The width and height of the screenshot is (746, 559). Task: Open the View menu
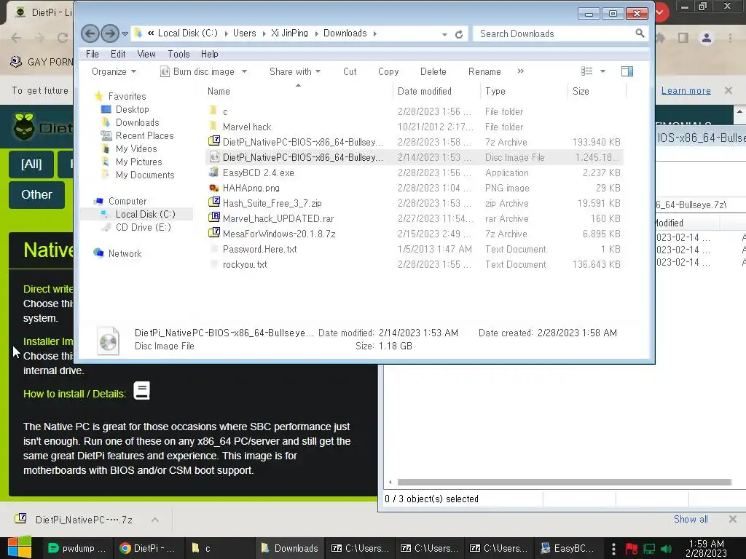[x=146, y=54]
